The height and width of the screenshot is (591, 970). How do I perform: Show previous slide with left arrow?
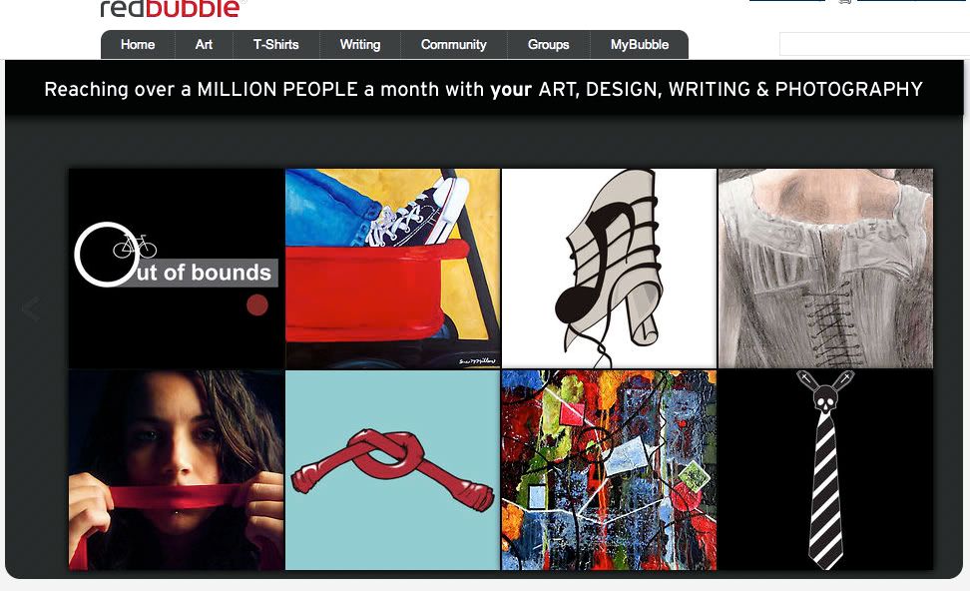tap(31, 308)
